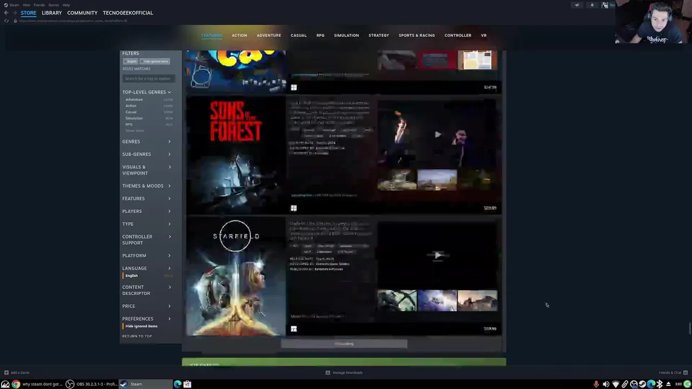
Task: Click the Steam system tray icon
Action: [x=642, y=384]
